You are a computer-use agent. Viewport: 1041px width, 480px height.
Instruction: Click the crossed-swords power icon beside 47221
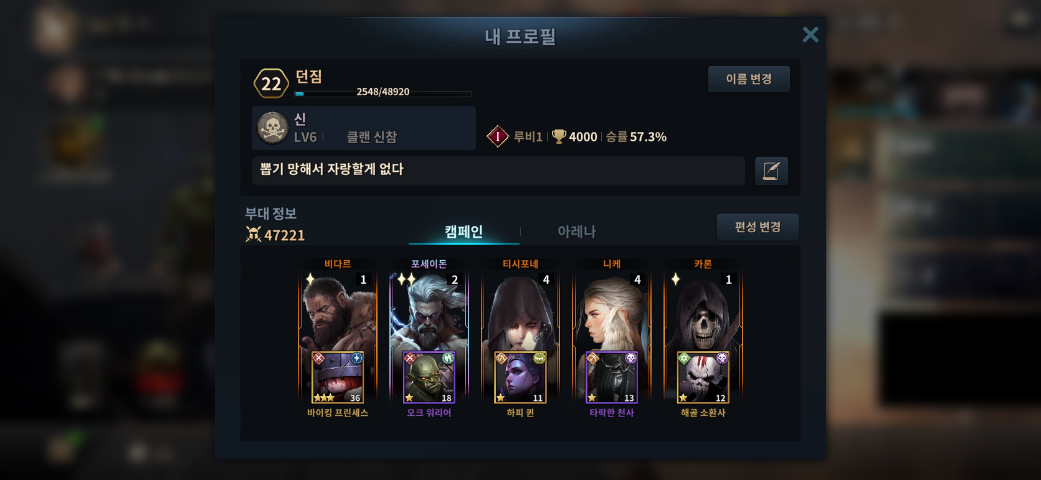(x=253, y=234)
